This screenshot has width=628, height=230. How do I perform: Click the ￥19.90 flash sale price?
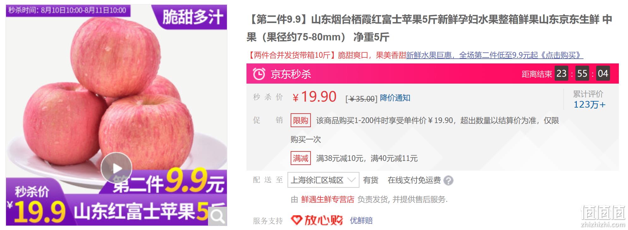(315, 97)
